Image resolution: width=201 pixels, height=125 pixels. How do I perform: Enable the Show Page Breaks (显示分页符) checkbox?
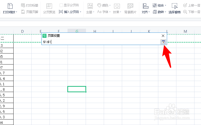click(x=61, y=5)
